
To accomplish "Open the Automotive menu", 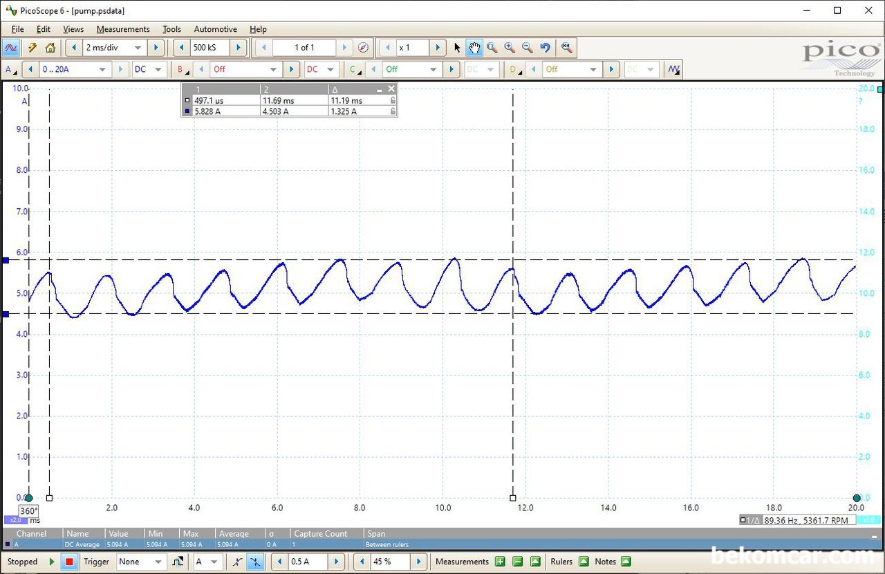I will click(216, 29).
